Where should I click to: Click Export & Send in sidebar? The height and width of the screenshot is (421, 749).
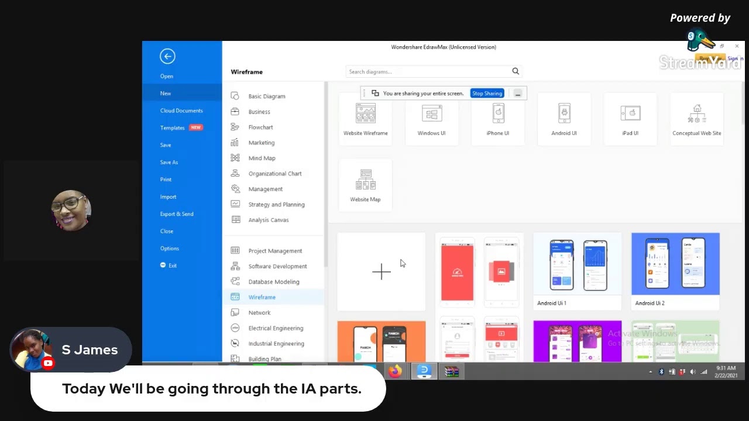pyautogui.click(x=177, y=214)
